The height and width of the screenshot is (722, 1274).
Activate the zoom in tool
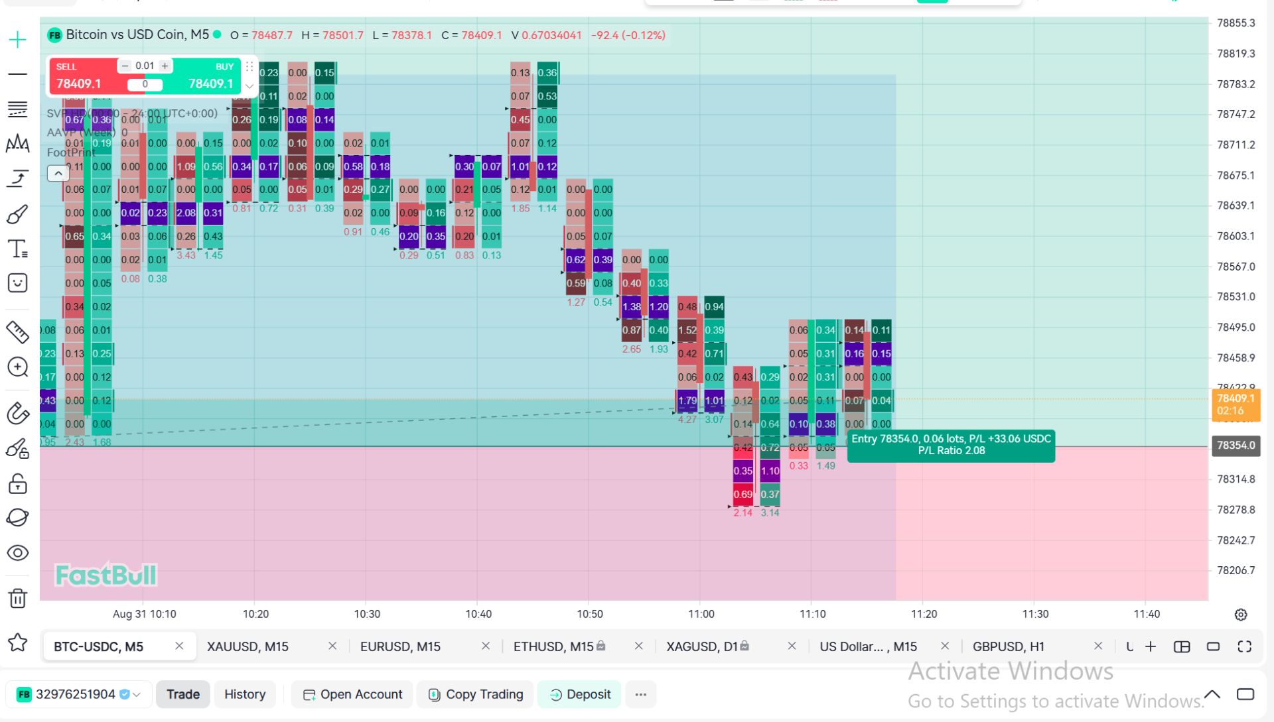pos(18,367)
